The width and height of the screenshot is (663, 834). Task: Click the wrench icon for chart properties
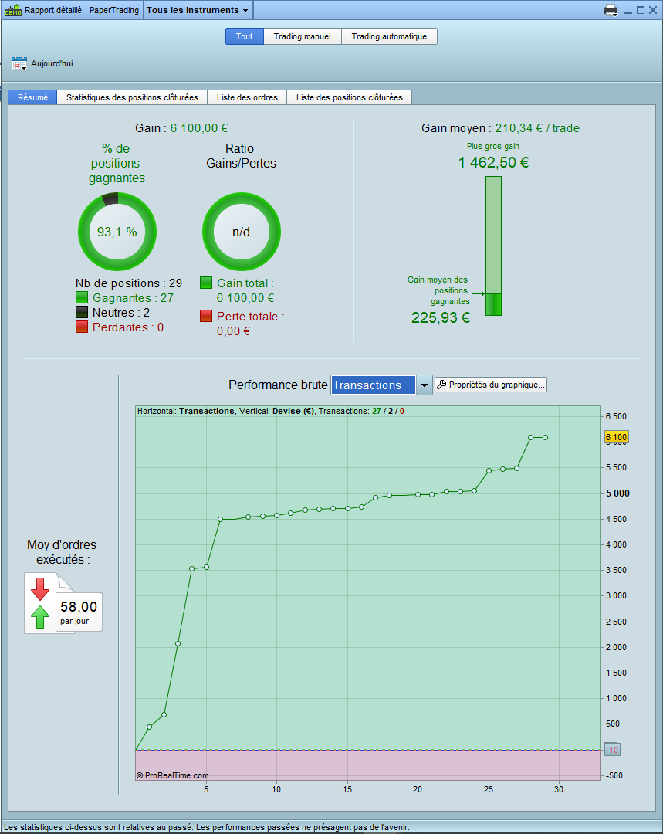point(441,385)
